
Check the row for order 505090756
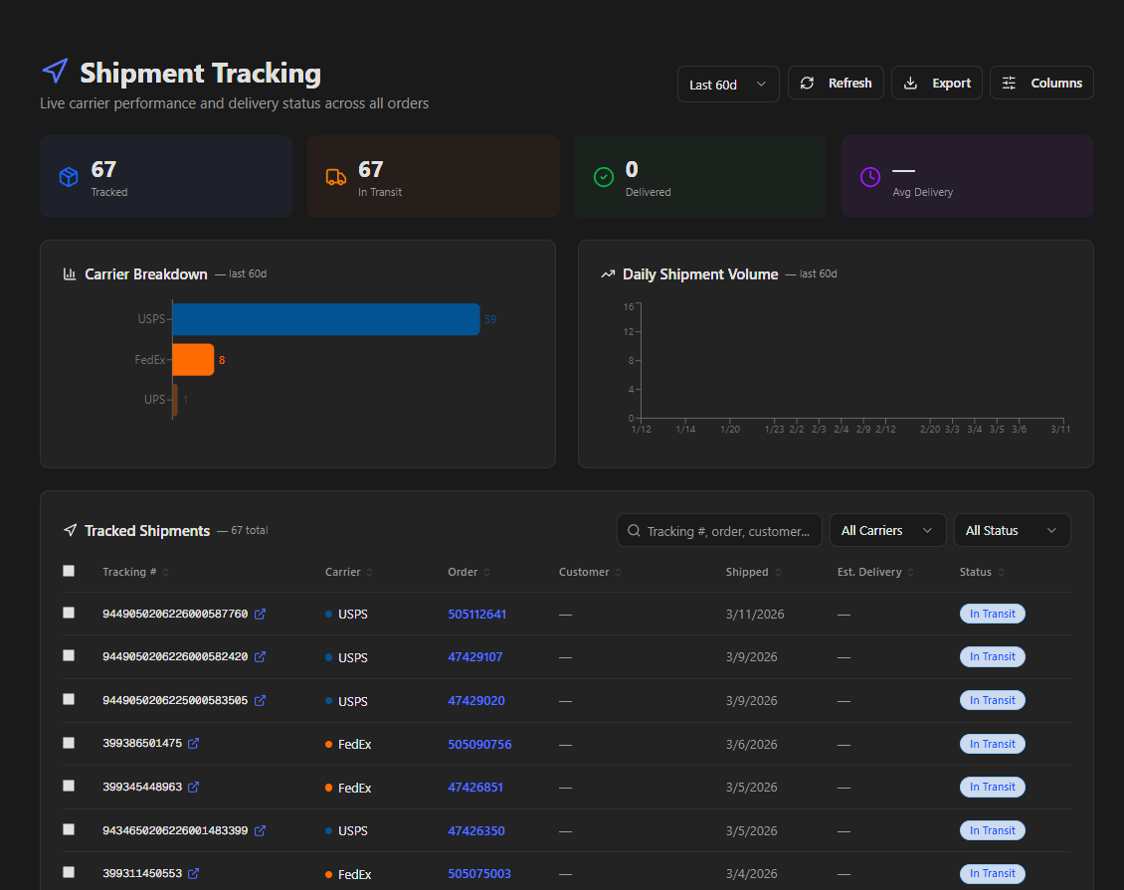(x=69, y=743)
